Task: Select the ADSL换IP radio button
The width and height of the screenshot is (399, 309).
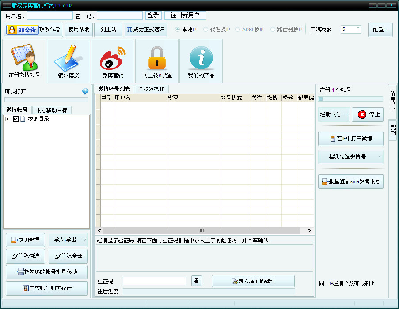Action: pos(237,30)
